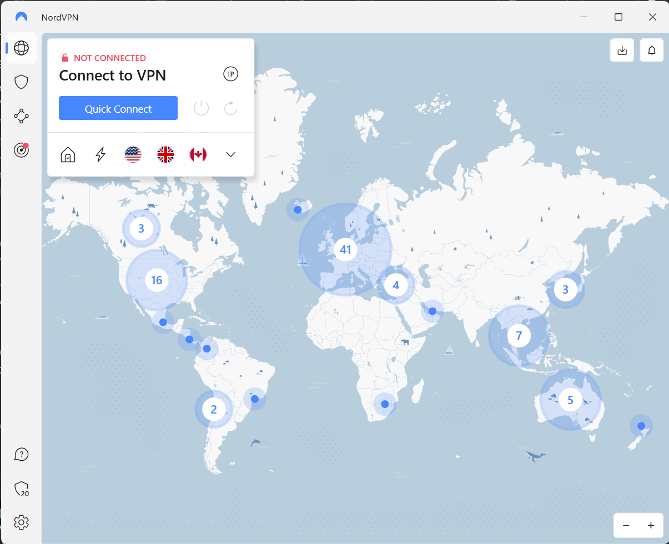This screenshot has height=544, width=669.
Task: Select the Canada cluster showing 3
Action: tap(141, 228)
